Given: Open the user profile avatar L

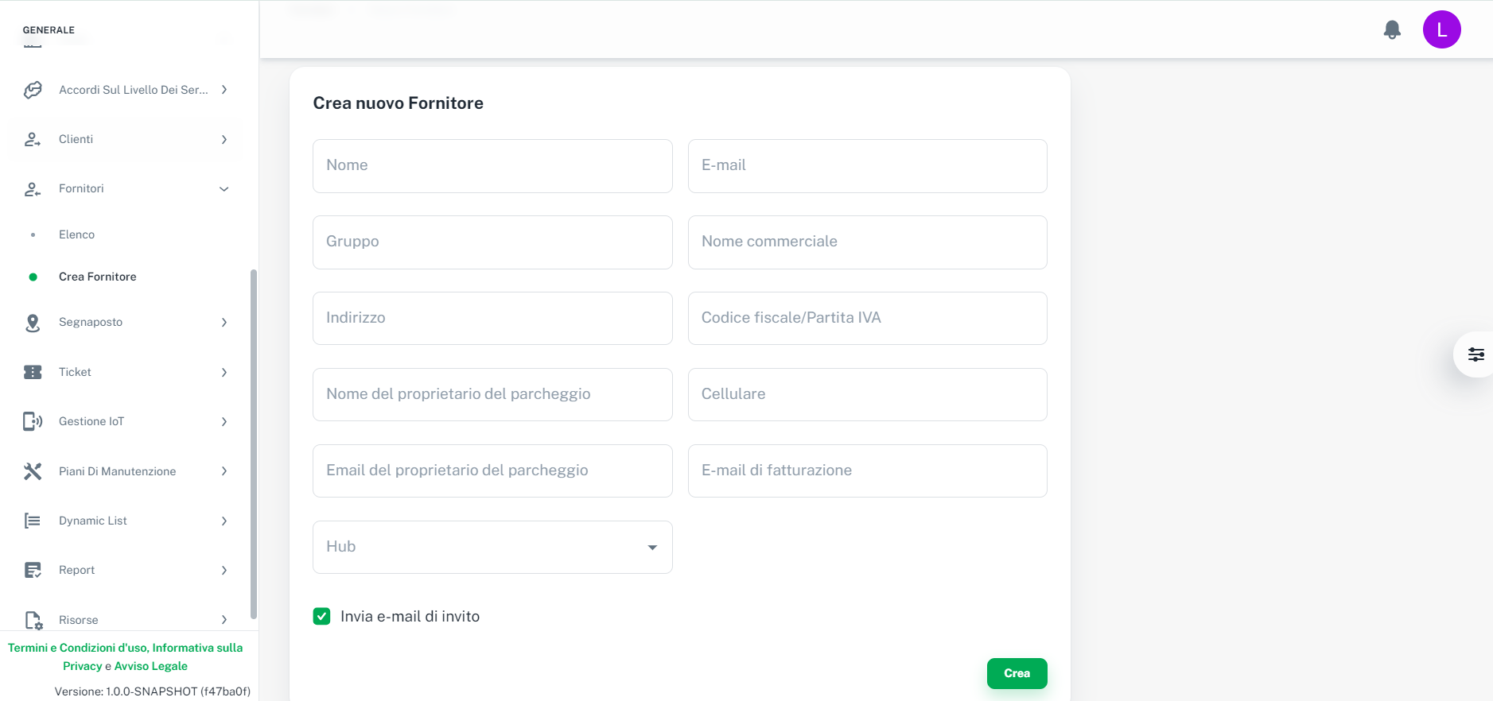Looking at the screenshot, I should [x=1441, y=30].
